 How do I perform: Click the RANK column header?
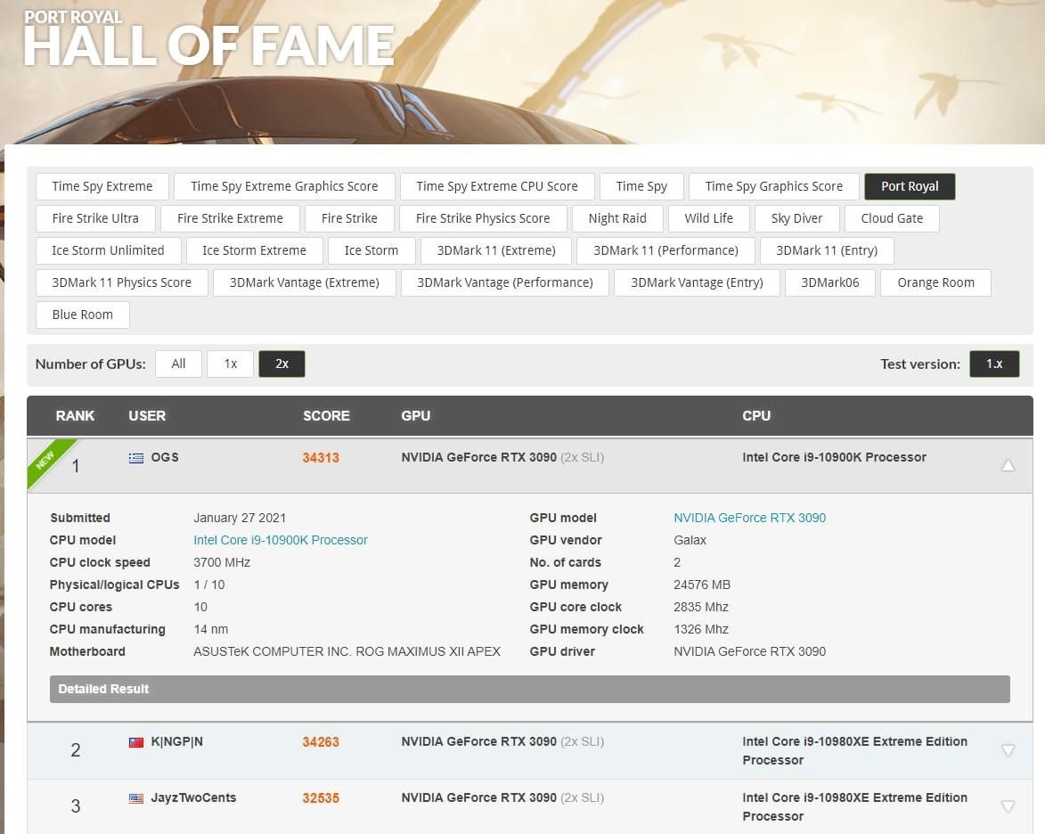(x=76, y=416)
